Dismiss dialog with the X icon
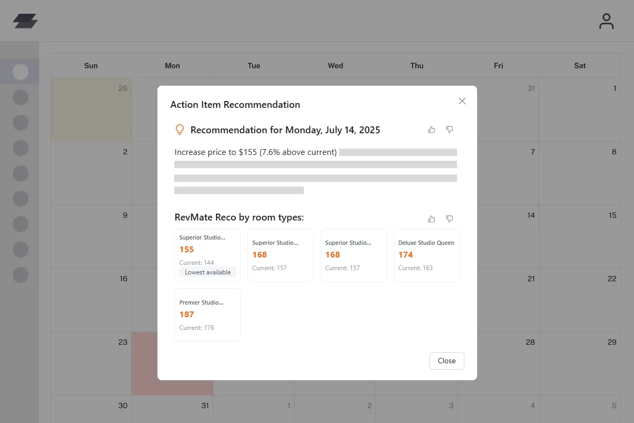The image size is (634, 423). tap(462, 101)
